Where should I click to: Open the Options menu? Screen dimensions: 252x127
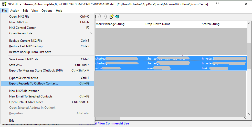click(47, 11)
